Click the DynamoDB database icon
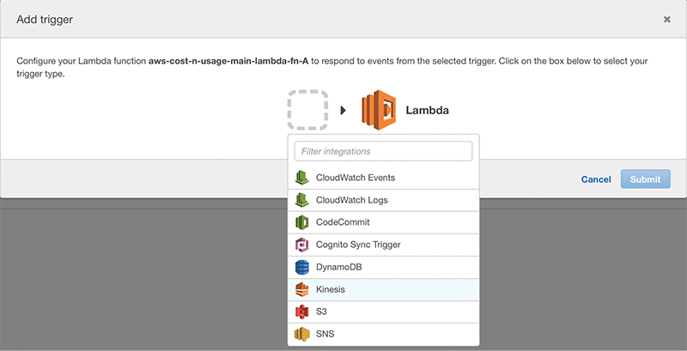687x351 pixels. pyautogui.click(x=302, y=267)
